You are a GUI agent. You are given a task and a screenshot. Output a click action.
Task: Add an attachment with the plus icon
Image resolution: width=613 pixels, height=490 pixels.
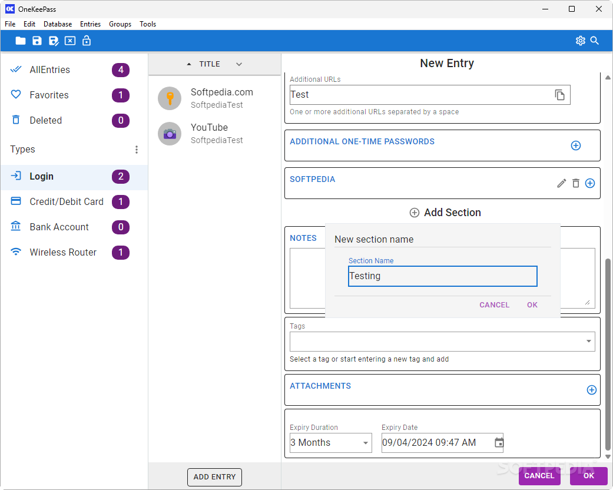[x=591, y=390]
